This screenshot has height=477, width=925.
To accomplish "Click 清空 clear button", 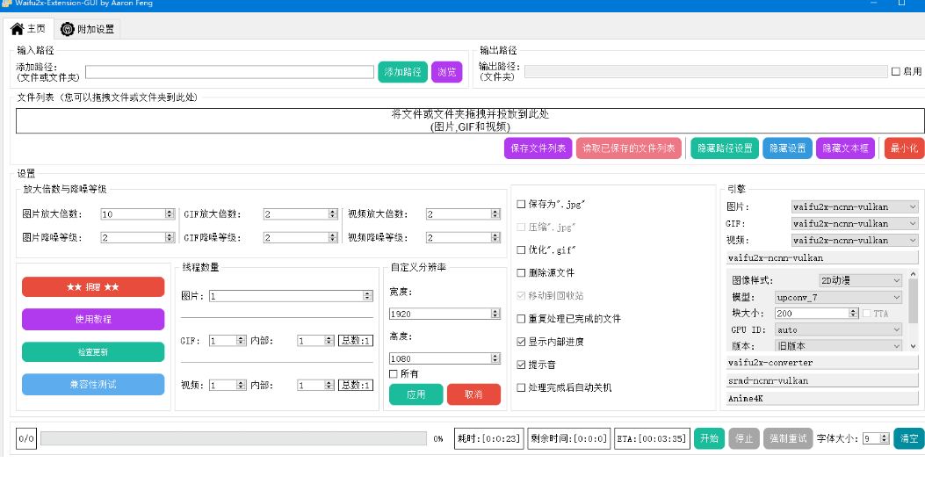I will pos(909,438).
